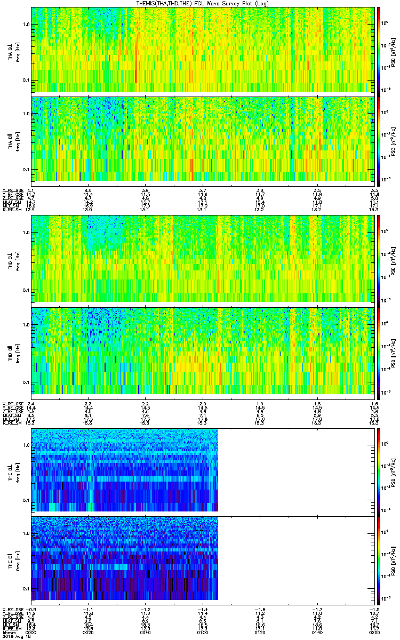The width and height of the screenshot is (400, 640).
Task: Click the 'R_RE_SM' row label under THA panels
Action: [x=11, y=210]
